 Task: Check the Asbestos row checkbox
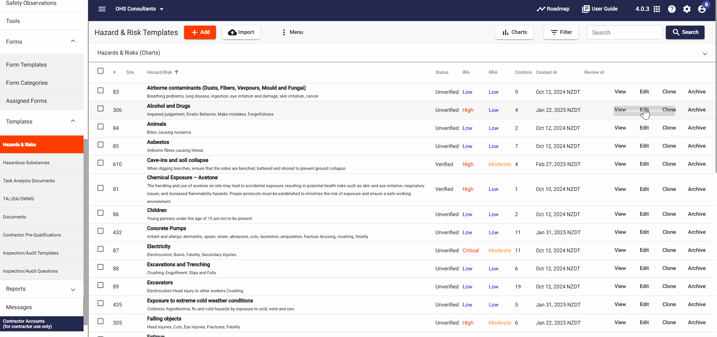pyautogui.click(x=100, y=145)
